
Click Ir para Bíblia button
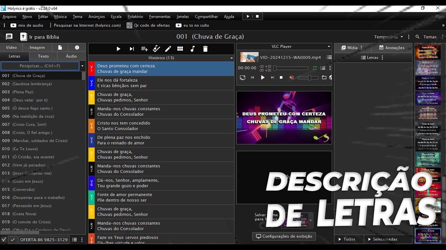pos(39,37)
